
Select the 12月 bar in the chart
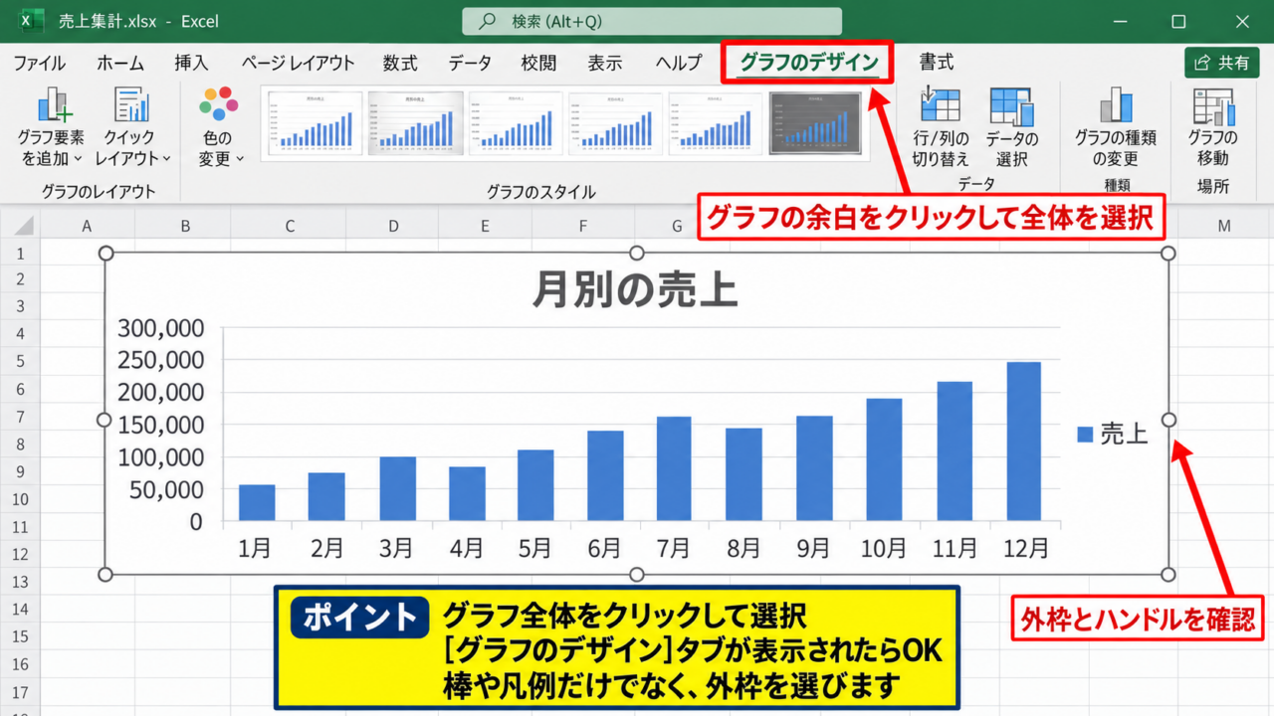point(1024,441)
